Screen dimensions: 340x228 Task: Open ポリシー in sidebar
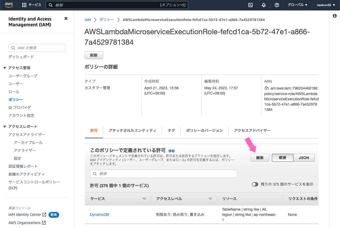pos(16,100)
